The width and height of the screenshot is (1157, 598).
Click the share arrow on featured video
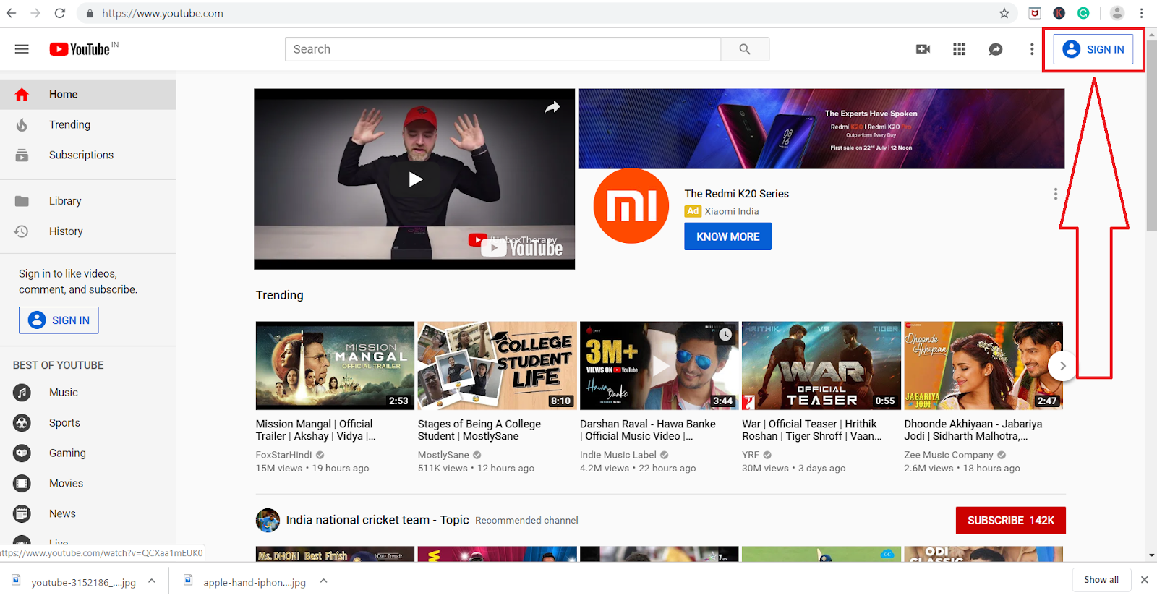pyautogui.click(x=552, y=108)
